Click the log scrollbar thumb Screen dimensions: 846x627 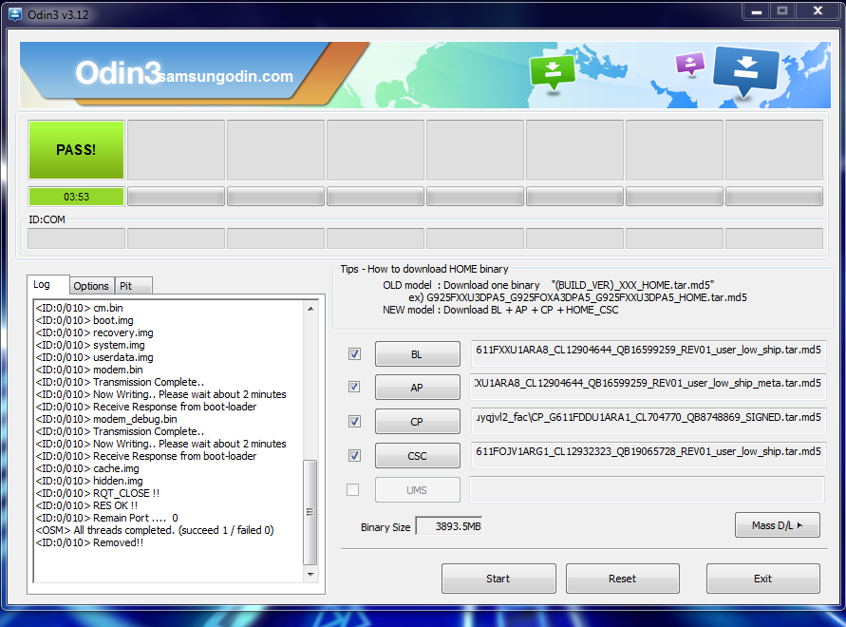coord(310,512)
